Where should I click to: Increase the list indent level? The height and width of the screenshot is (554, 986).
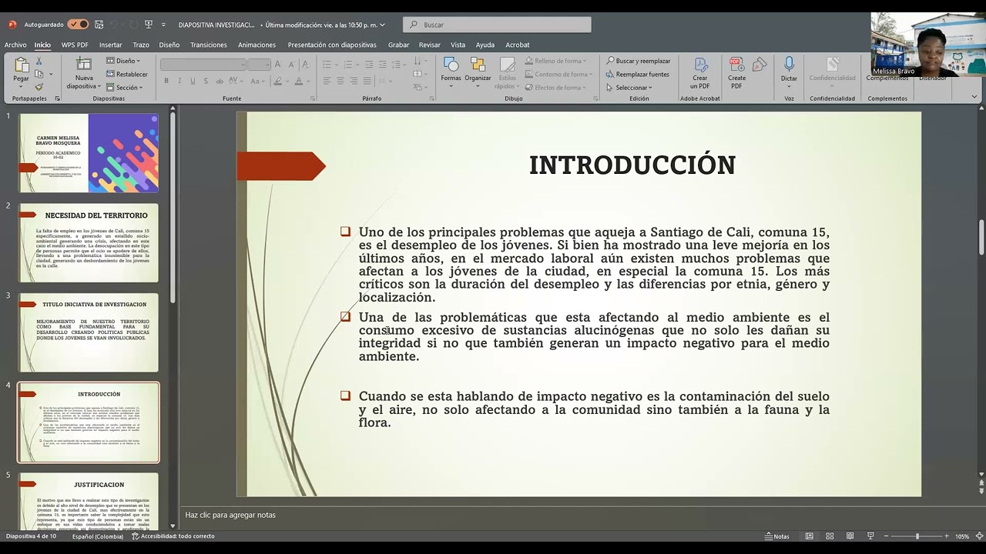tap(383, 65)
